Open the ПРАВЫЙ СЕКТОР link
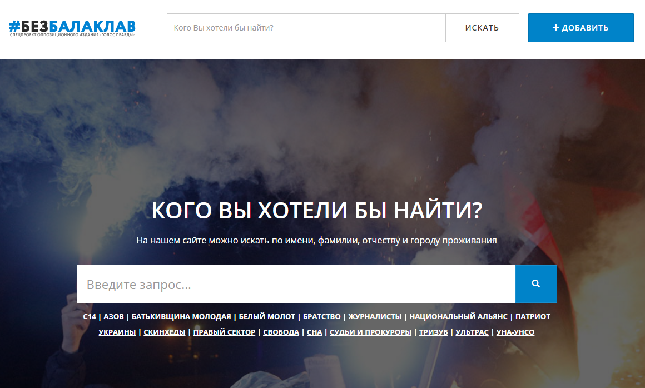The width and height of the screenshot is (645, 388). [x=224, y=332]
